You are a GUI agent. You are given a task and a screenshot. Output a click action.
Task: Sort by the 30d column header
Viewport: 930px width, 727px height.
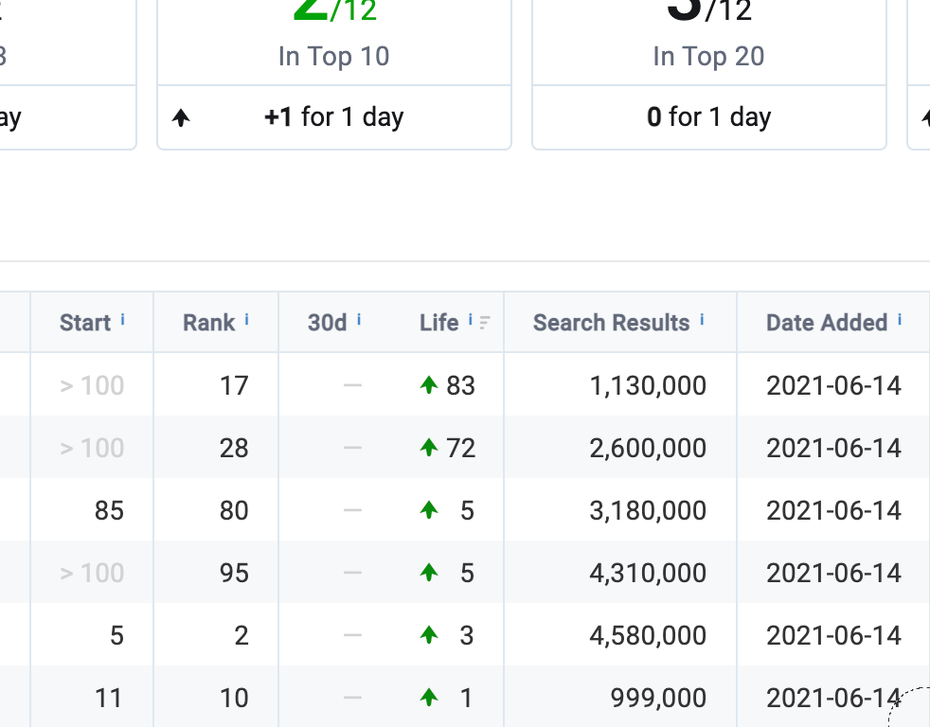pos(327,323)
